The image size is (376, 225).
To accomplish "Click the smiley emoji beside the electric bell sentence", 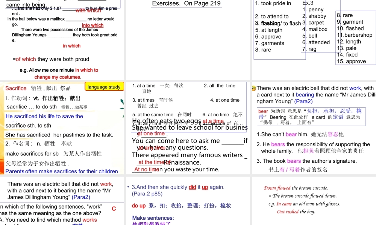I will (254, 88).
